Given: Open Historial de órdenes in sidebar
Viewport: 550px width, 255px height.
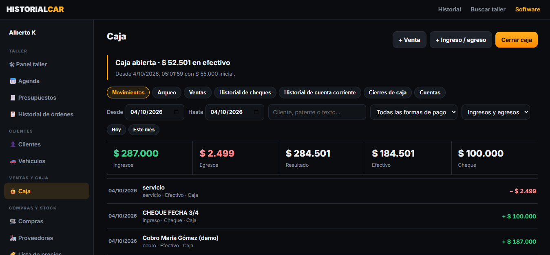Looking at the screenshot, I should (x=47, y=114).
